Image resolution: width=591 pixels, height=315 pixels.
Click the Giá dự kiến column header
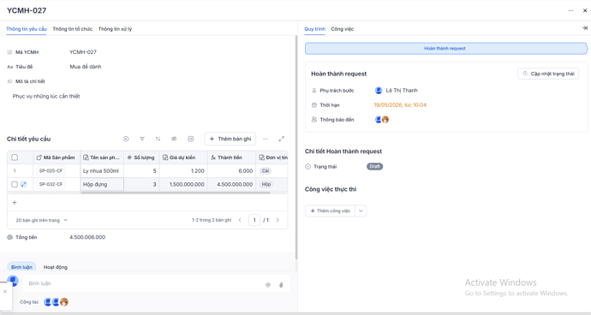coord(183,157)
